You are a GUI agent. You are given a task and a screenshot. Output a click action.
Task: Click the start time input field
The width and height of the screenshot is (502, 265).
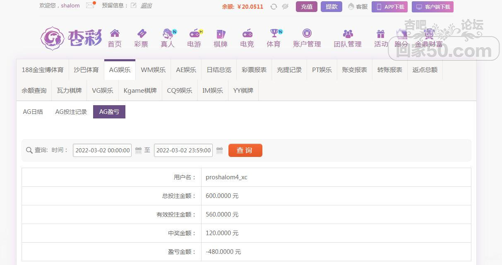[102, 150]
